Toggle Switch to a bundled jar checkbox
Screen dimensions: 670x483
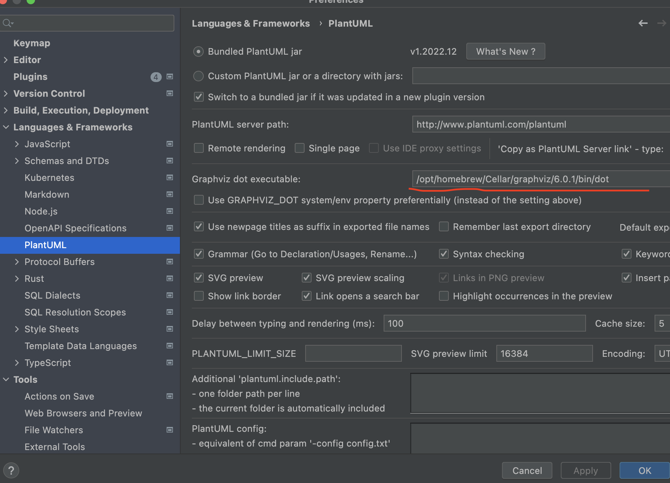(x=199, y=97)
